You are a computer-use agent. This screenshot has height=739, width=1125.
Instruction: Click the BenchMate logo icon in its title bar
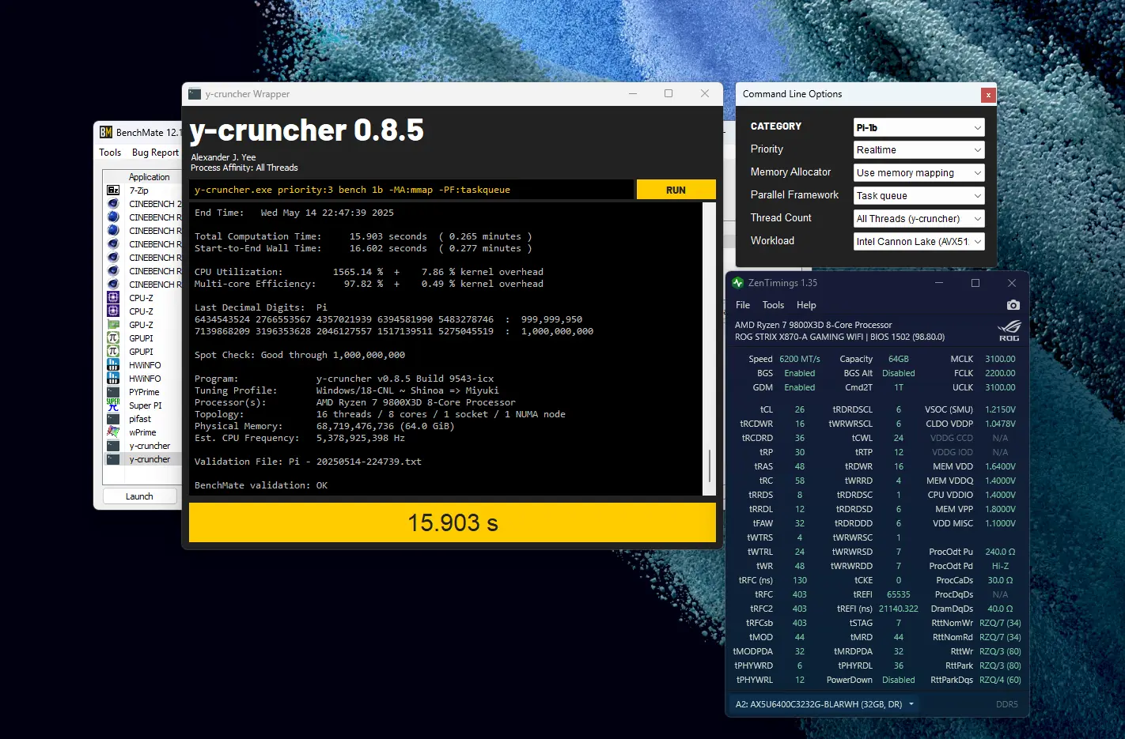point(105,133)
